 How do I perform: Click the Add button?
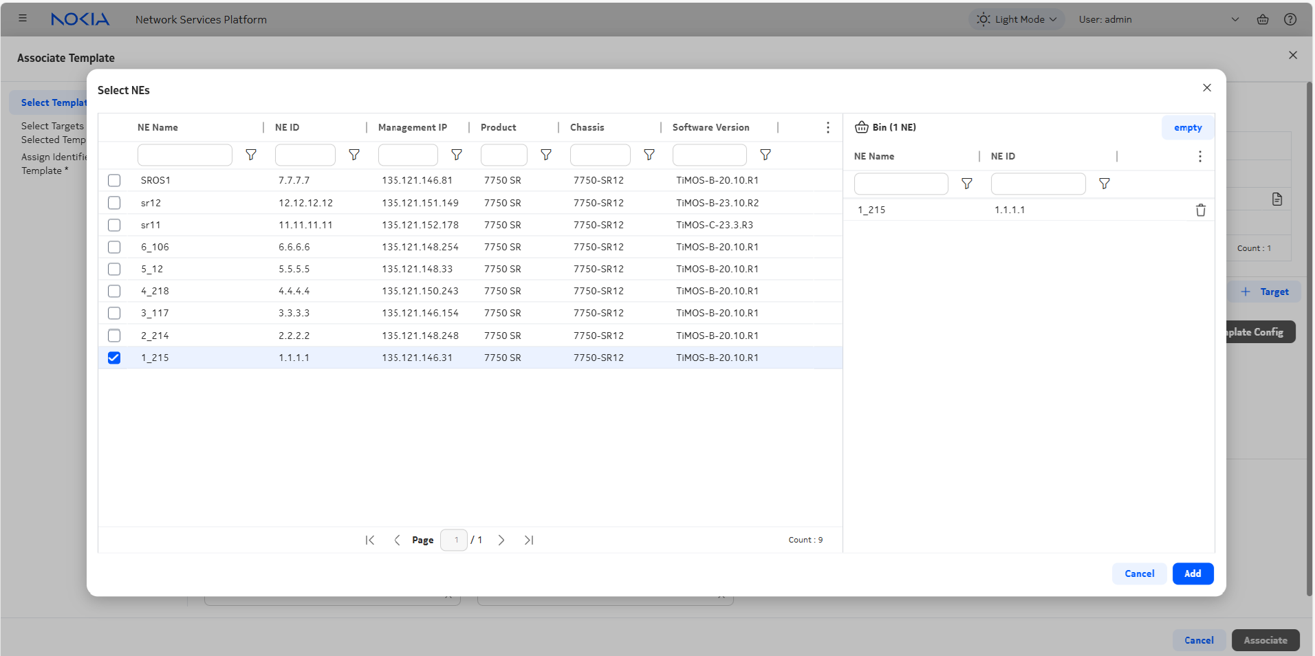[x=1193, y=573]
